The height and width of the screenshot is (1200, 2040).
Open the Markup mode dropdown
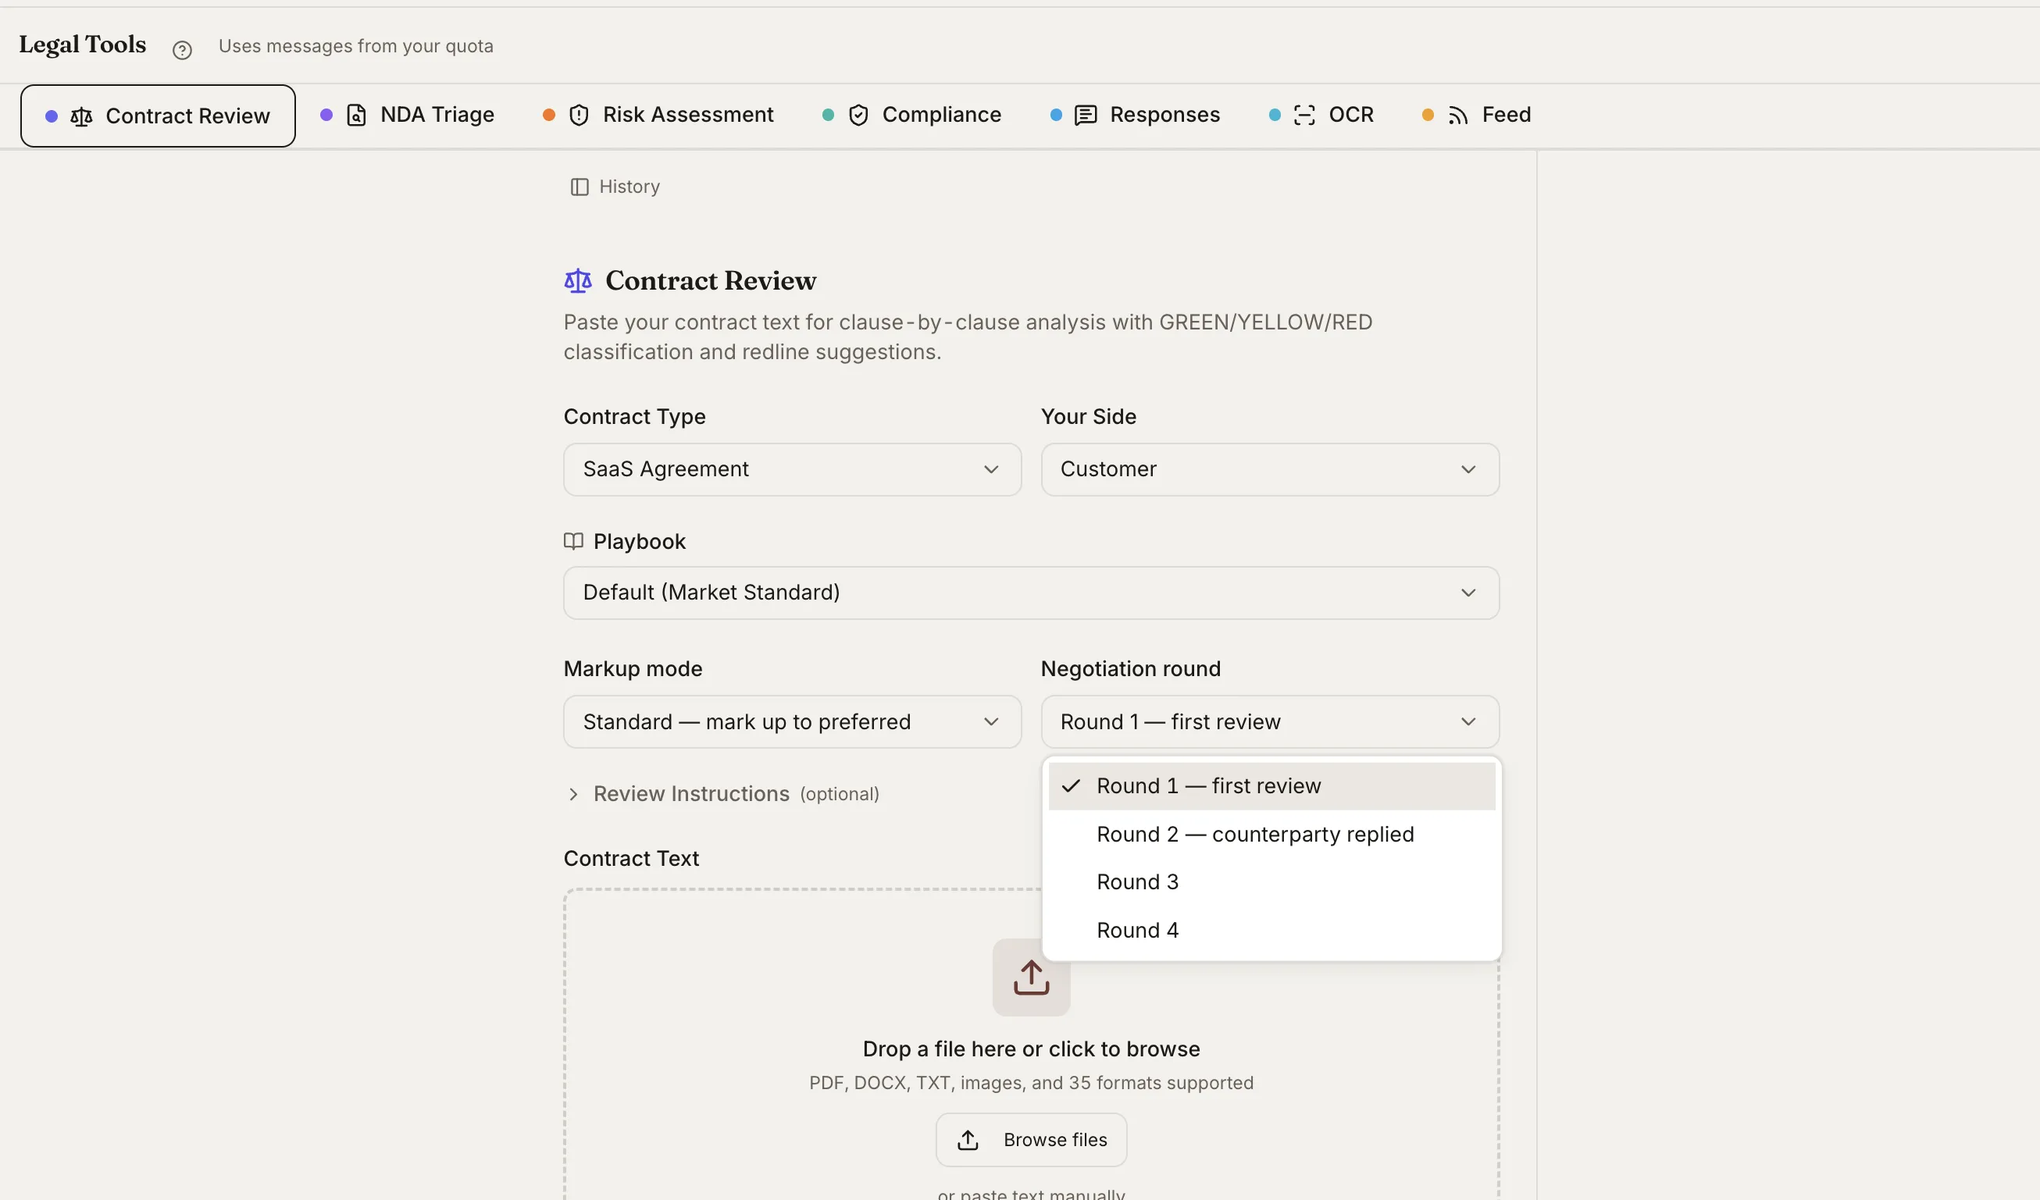[x=793, y=721]
